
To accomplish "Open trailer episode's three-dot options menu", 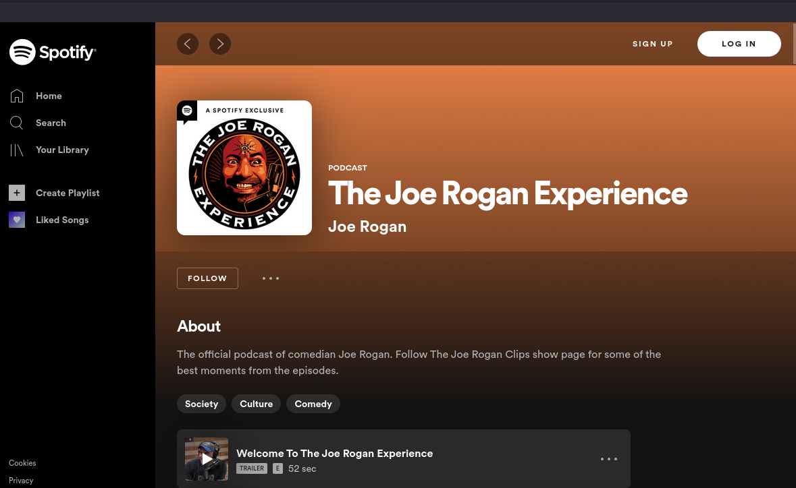I will tap(609, 459).
